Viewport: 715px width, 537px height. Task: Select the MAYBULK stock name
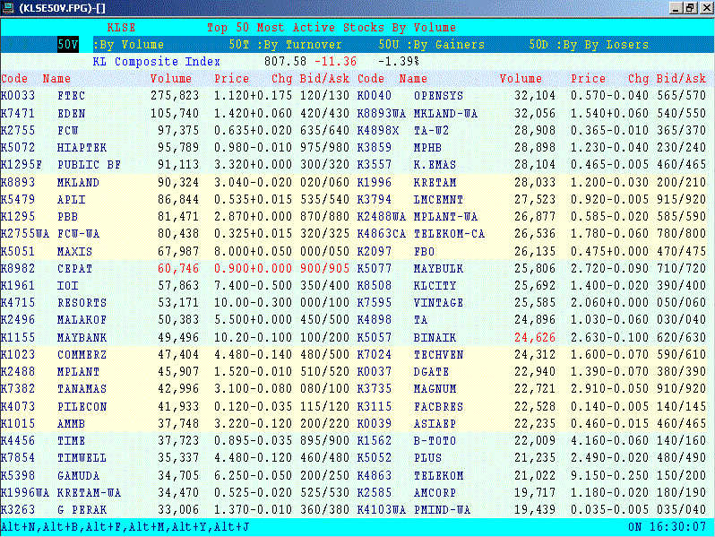(x=439, y=268)
